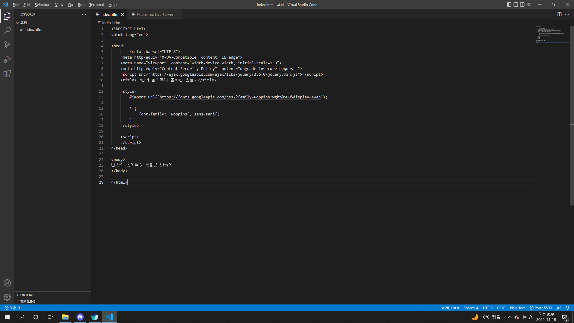
Task: Click the opening body tag text
Action: click(x=118, y=160)
